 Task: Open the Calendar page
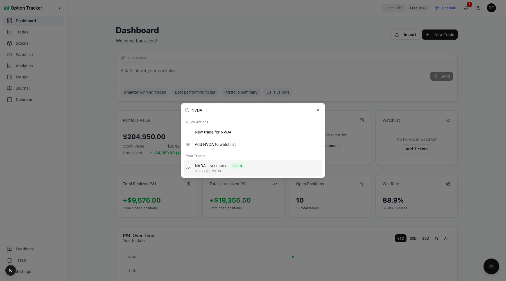24,99
